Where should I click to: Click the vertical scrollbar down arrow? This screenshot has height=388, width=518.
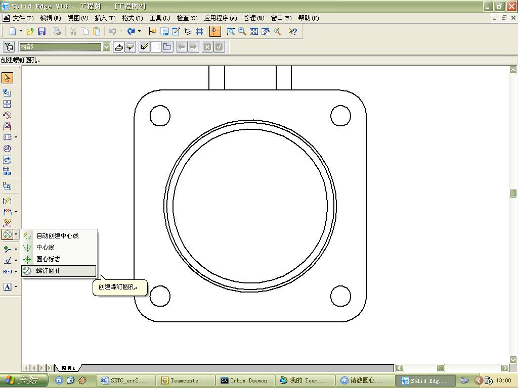(x=513, y=360)
